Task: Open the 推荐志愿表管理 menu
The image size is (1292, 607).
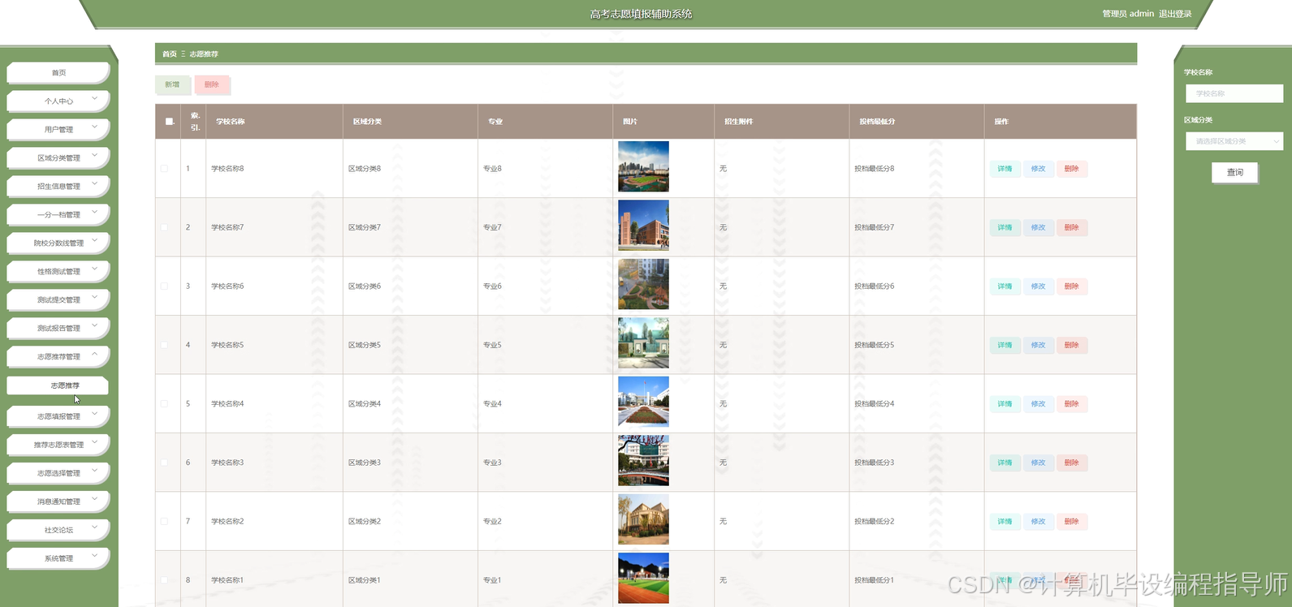Action: (x=58, y=444)
